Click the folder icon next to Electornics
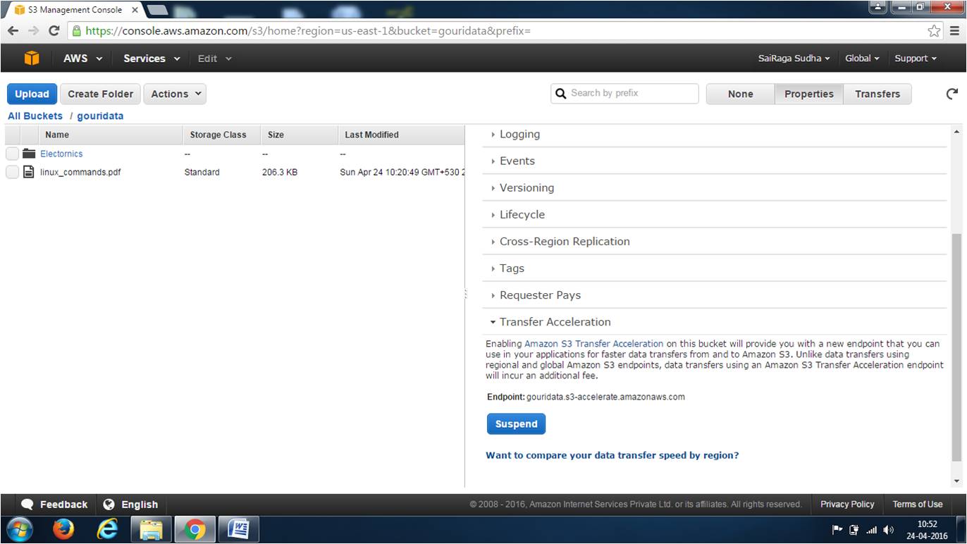This screenshot has width=967, height=544. 29,154
